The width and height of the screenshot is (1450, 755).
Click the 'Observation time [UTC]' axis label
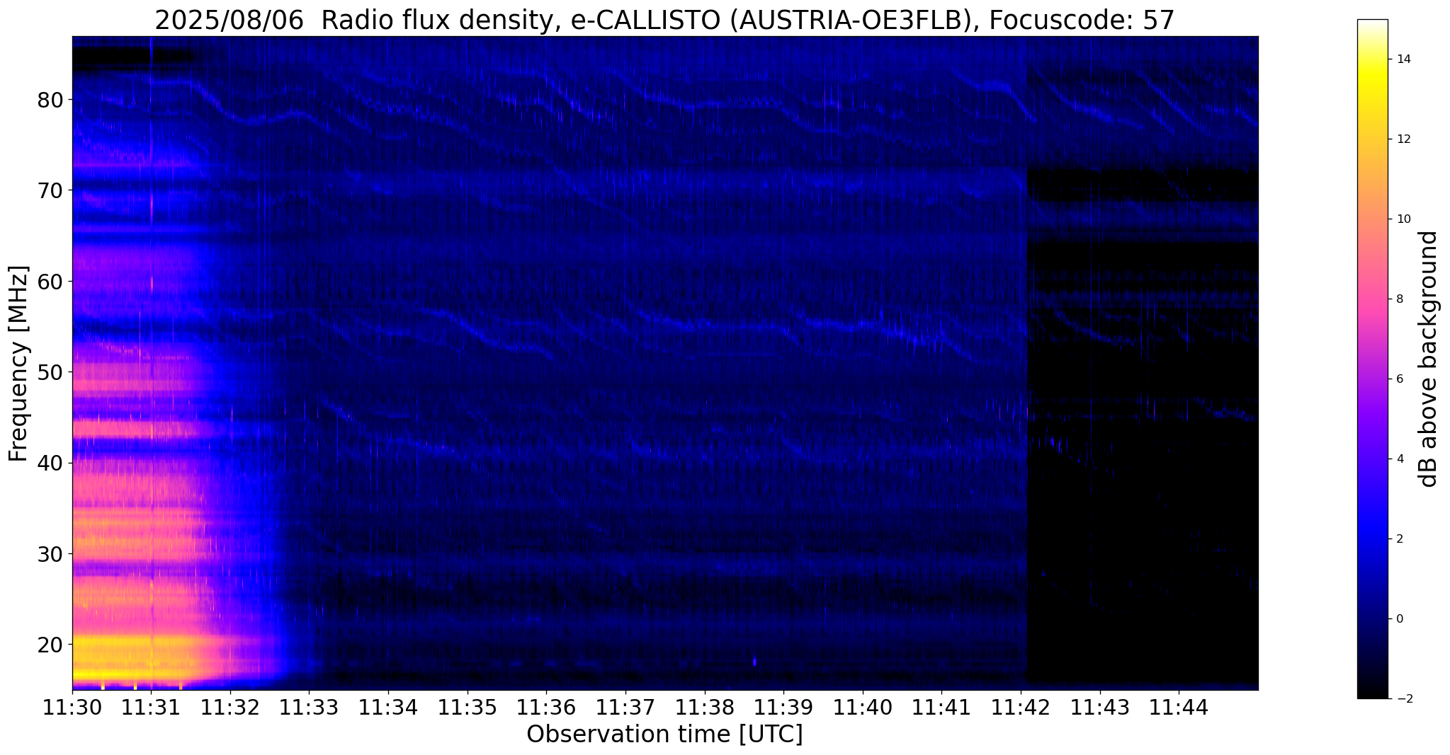tap(664, 734)
